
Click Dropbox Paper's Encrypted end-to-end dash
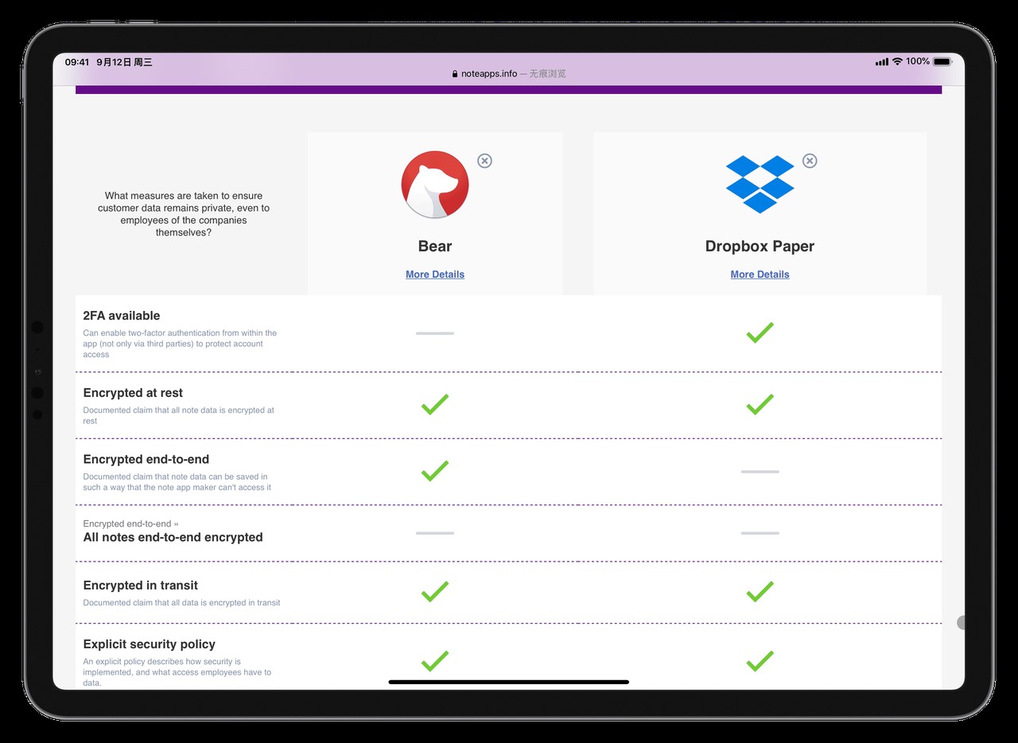(x=760, y=472)
